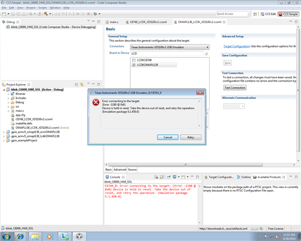
Task: Select the Advanced bottom tab
Action: pos(120,169)
